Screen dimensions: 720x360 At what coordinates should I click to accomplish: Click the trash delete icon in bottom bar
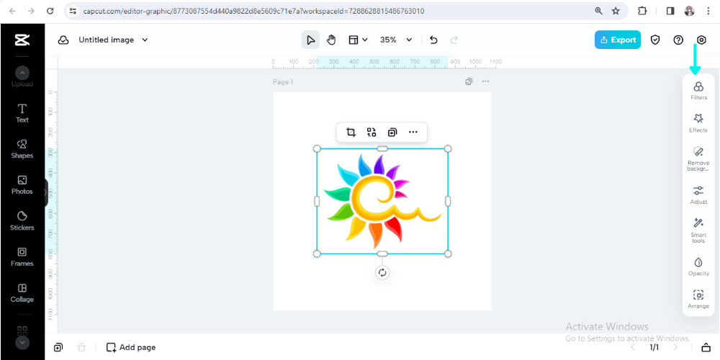[x=81, y=347]
